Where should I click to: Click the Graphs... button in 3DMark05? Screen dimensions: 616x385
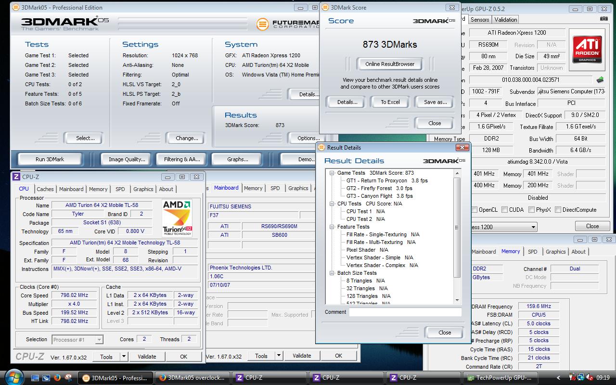(x=238, y=159)
